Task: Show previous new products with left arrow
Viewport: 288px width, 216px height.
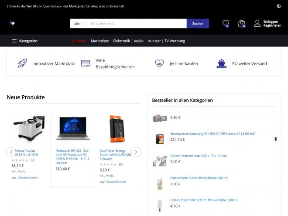Action: coord(11,152)
